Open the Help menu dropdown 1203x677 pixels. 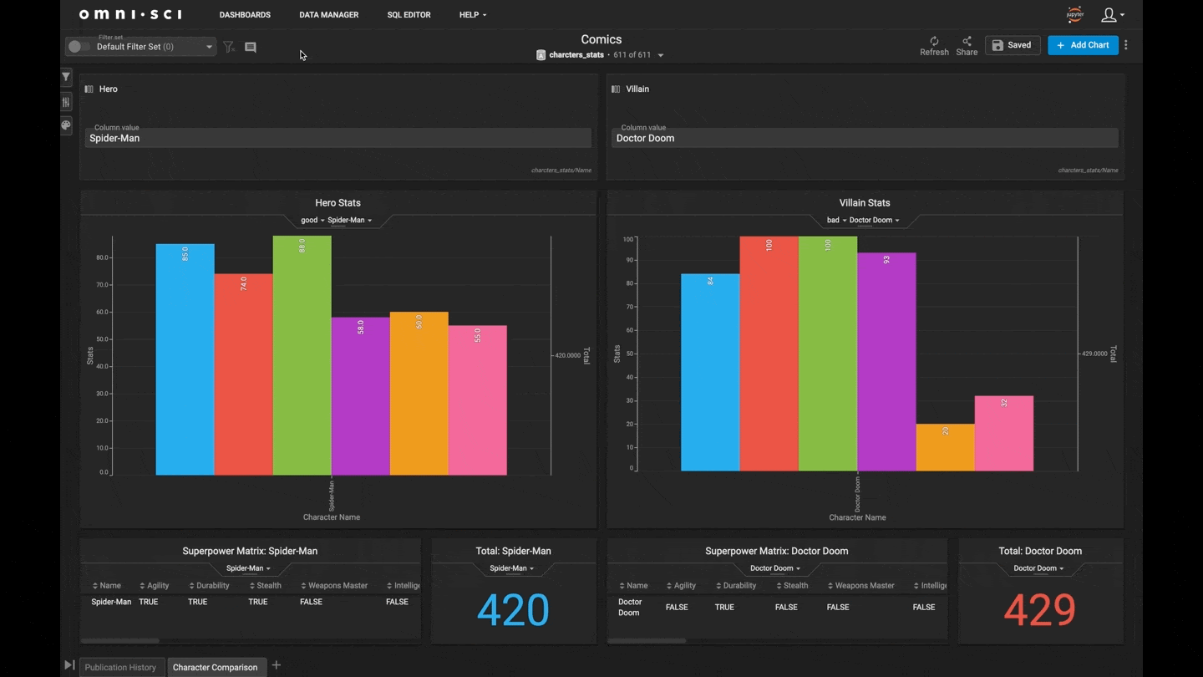[x=473, y=15]
